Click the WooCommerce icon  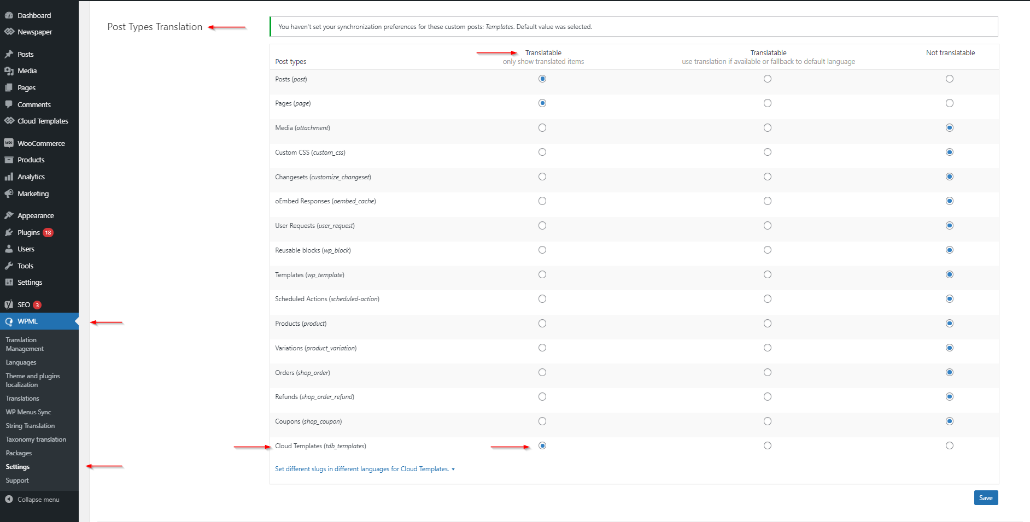(x=9, y=143)
